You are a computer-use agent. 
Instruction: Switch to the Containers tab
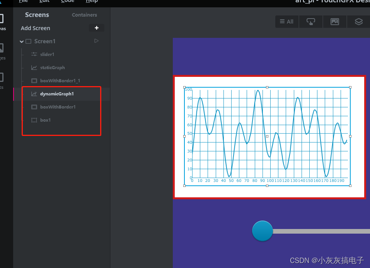84,15
